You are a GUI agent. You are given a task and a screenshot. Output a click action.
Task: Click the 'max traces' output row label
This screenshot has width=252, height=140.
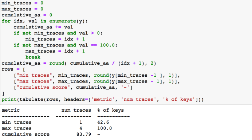coord(16,128)
